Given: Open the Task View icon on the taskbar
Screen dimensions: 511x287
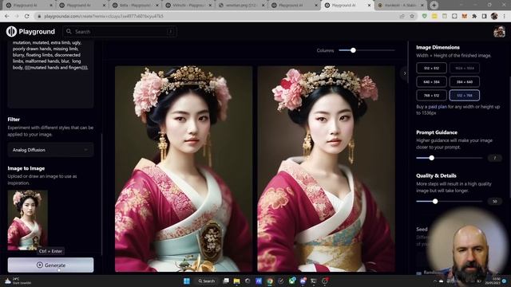Looking at the screenshot, I should (x=225, y=281).
